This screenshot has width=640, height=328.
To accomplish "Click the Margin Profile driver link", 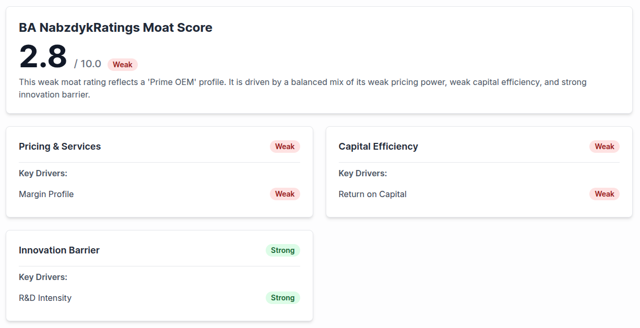I will point(46,193).
